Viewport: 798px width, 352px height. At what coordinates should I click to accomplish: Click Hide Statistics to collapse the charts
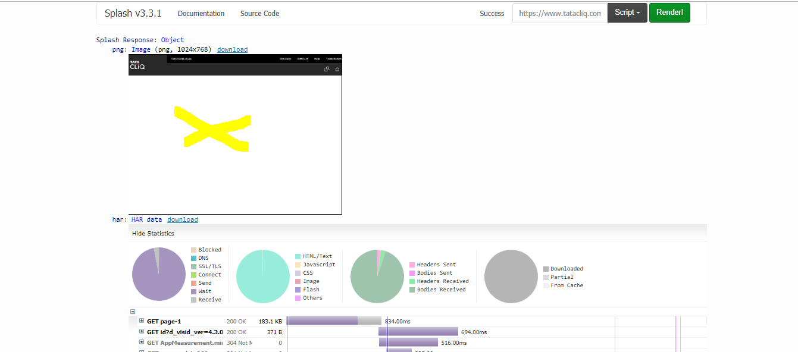pos(153,233)
